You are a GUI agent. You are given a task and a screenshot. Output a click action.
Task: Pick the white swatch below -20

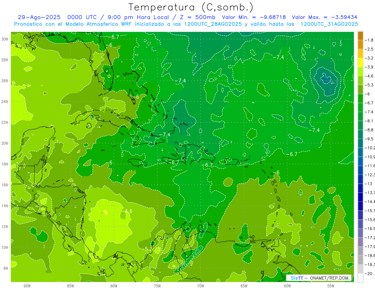tap(360, 278)
